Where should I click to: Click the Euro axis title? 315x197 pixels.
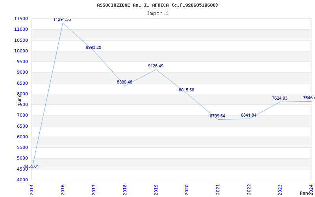[19, 100]
